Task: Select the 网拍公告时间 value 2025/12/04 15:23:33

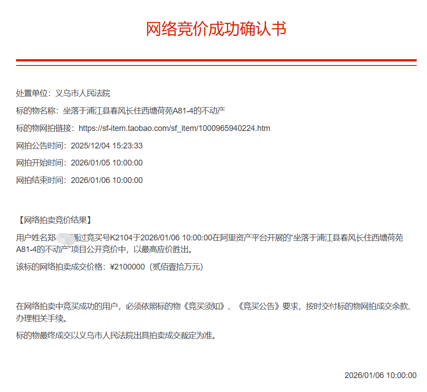Action: coord(107,146)
